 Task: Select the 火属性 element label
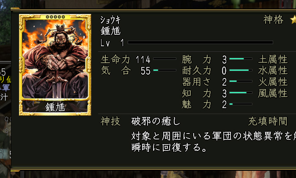click(x=273, y=82)
